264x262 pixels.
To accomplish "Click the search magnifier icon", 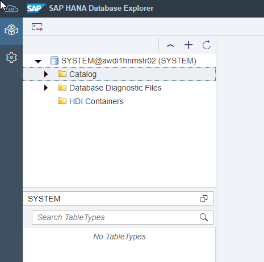I will 204,217.
